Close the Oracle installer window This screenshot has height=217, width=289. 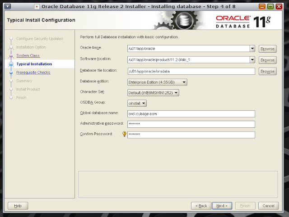pyautogui.click(x=279, y=7)
